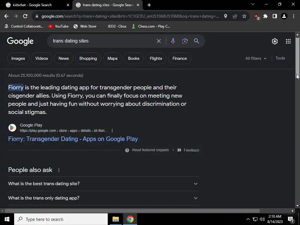Open File Explorer from the taskbar
Viewport: 300px width, 225px height.
[115, 219]
